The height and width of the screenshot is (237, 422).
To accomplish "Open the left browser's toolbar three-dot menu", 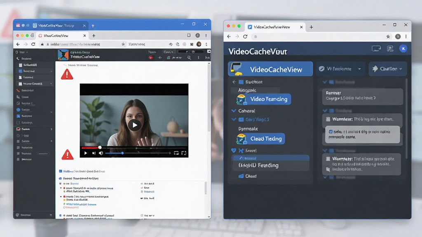I will point(206,44).
